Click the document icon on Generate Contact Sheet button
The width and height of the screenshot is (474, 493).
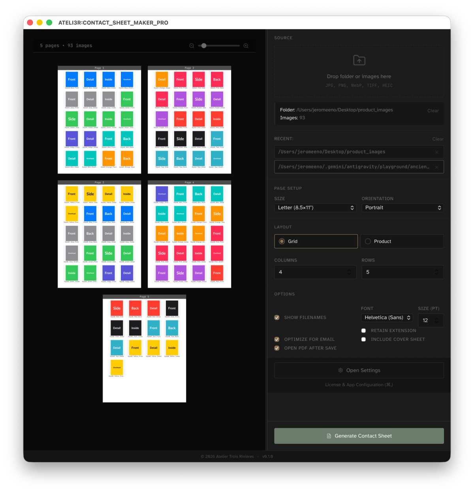click(329, 436)
